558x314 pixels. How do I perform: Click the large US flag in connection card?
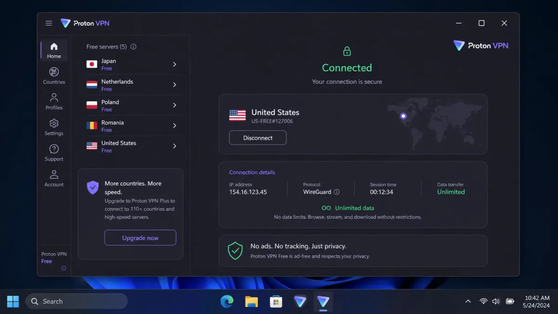click(x=238, y=115)
